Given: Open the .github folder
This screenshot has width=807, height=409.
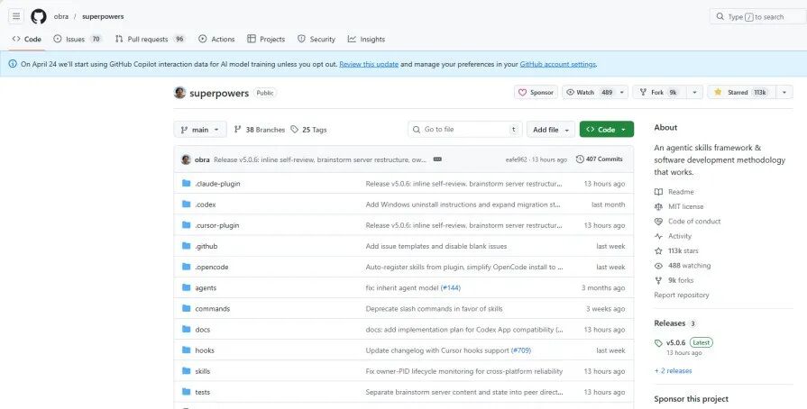Looking at the screenshot, I should tap(206, 246).
